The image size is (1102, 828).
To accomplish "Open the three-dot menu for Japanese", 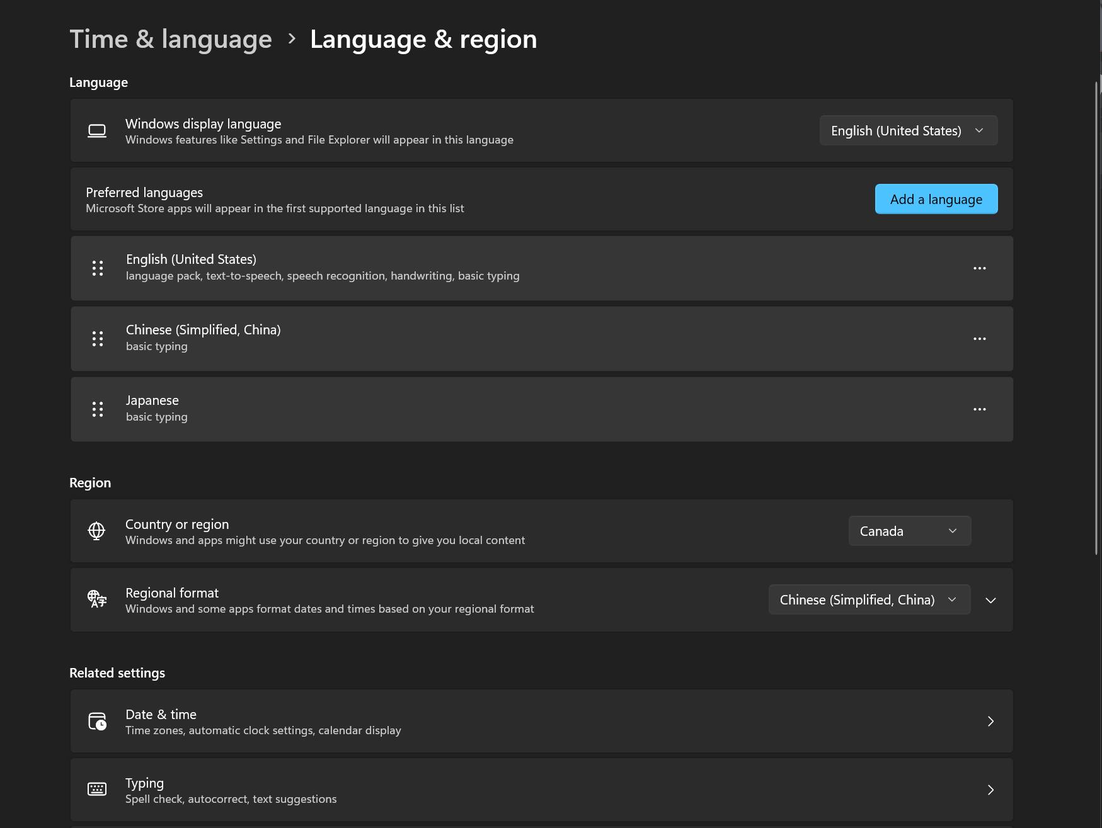I will pos(980,409).
